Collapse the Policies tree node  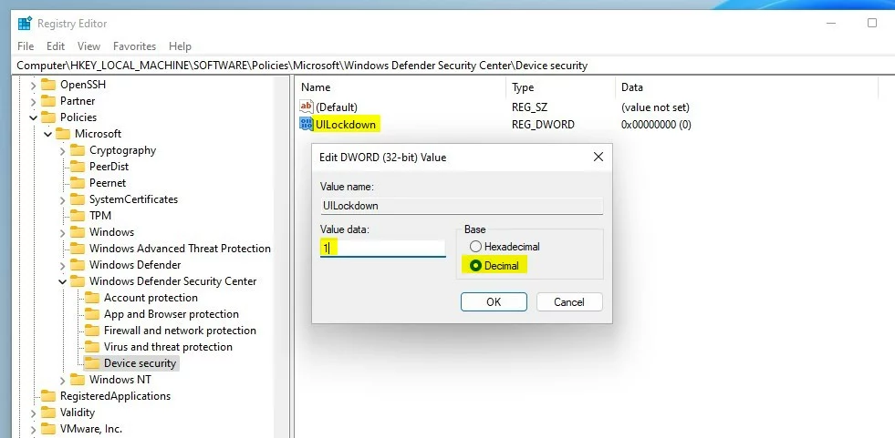[x=33, y=117]
